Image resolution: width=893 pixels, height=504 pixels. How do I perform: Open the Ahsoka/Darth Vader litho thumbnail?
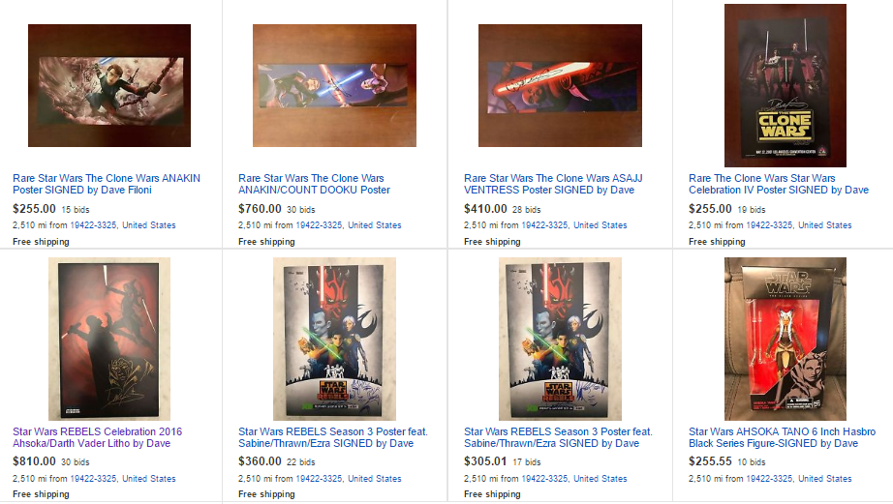[109, 339]
